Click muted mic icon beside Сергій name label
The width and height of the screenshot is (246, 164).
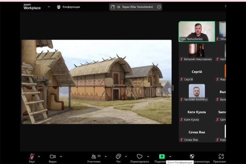(181, 79)
